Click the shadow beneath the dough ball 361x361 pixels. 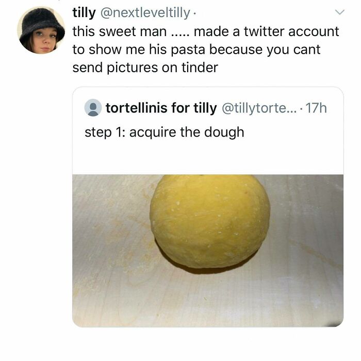pos(206,267)
